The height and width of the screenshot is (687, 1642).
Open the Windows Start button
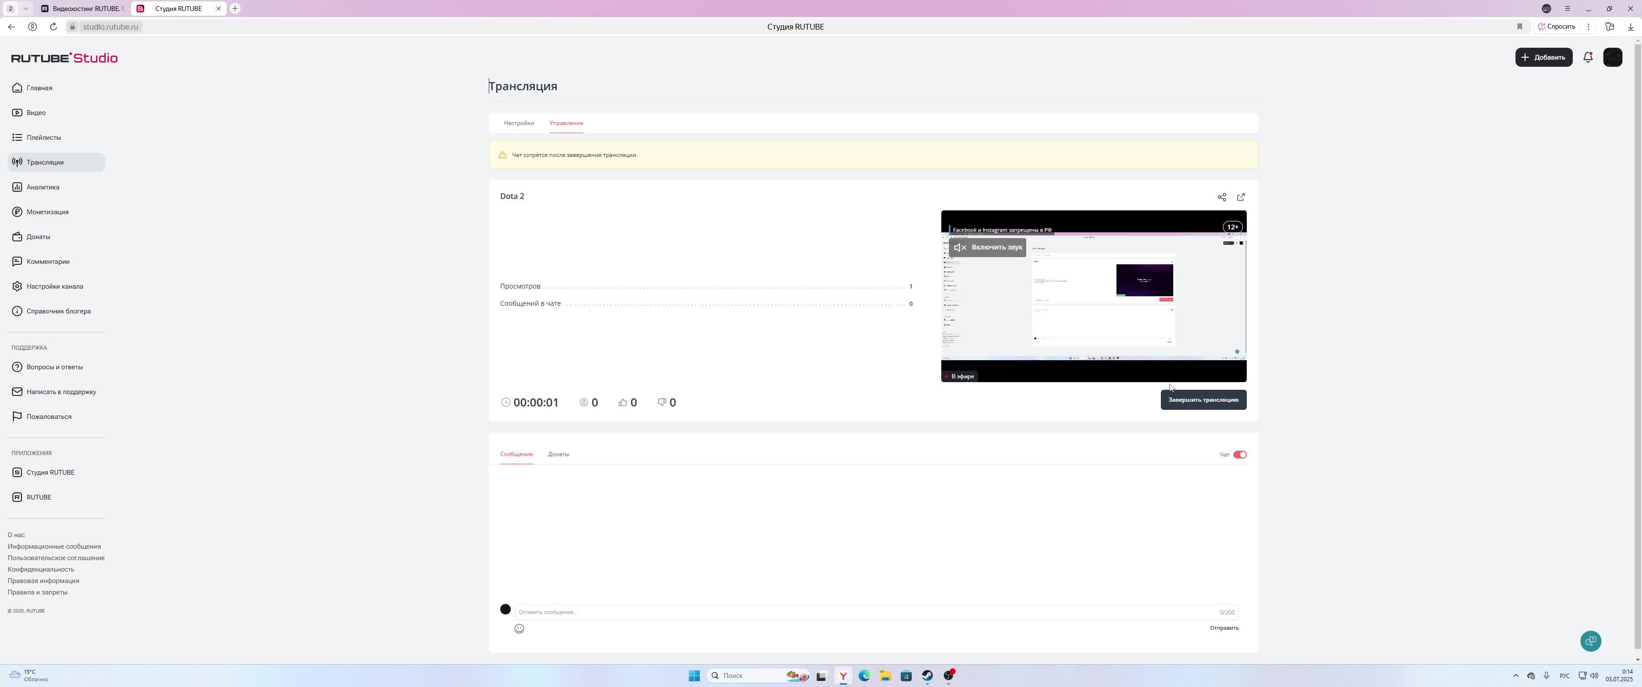point(694,676)
